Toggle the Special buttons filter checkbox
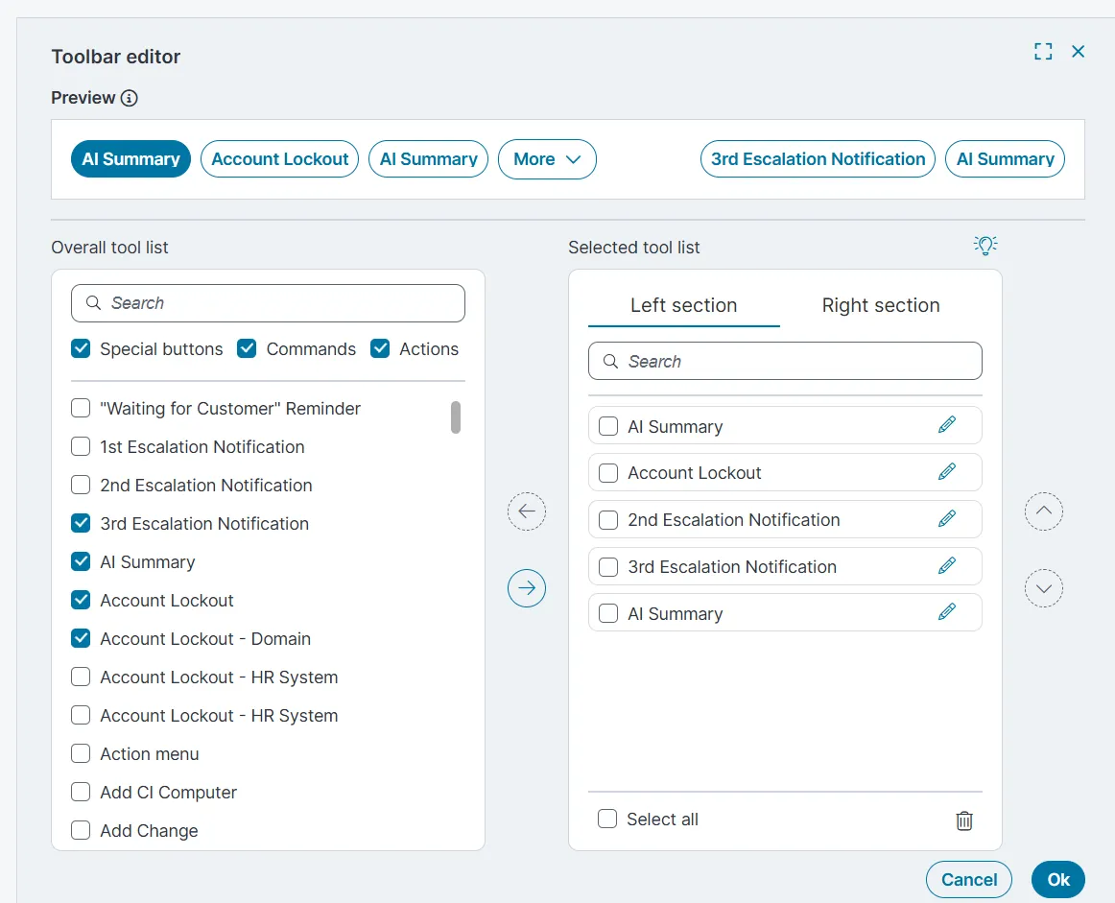 pyautogui.click(x=81, y=348)
